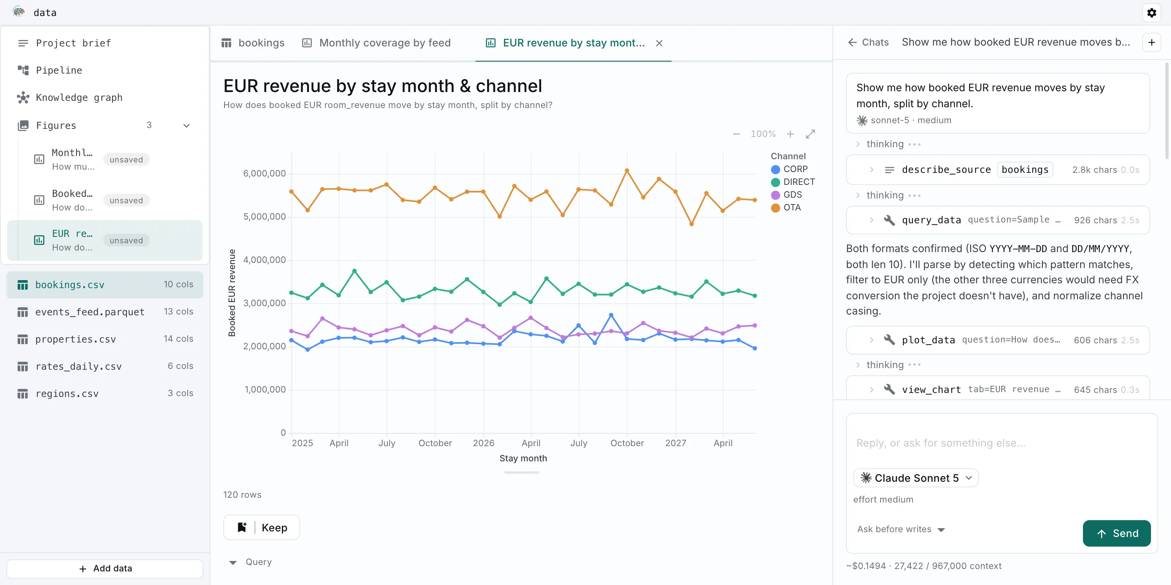Screen dimensions: 1171x585
Task: Select properties.csv data source
Action: pyautogui.click(x=104, y=339)
